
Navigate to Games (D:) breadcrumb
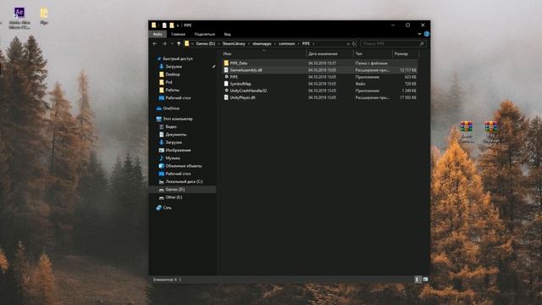click(x=205, y=44)
